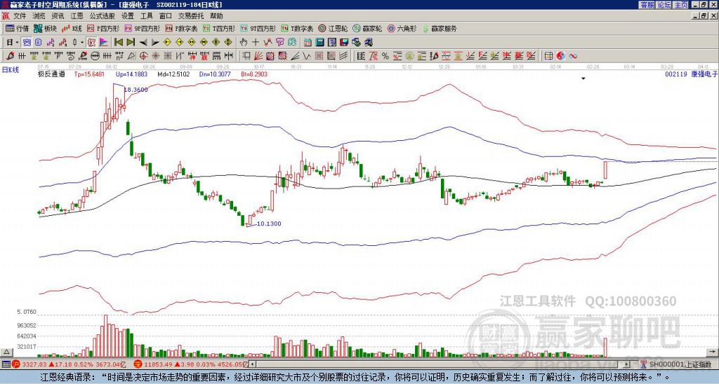Click the 3327.83 Shanghai index reading

[35, 365]
